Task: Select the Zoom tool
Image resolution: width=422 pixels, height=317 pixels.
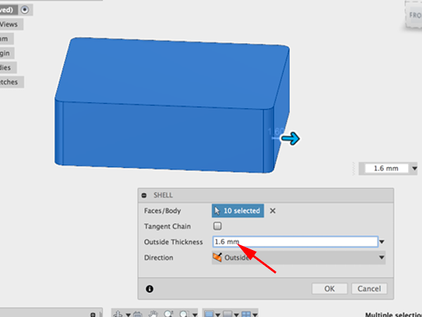Action: coord(169,314)
